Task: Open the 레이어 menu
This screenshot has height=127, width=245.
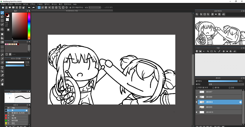Action: click(x=18, y=4)
